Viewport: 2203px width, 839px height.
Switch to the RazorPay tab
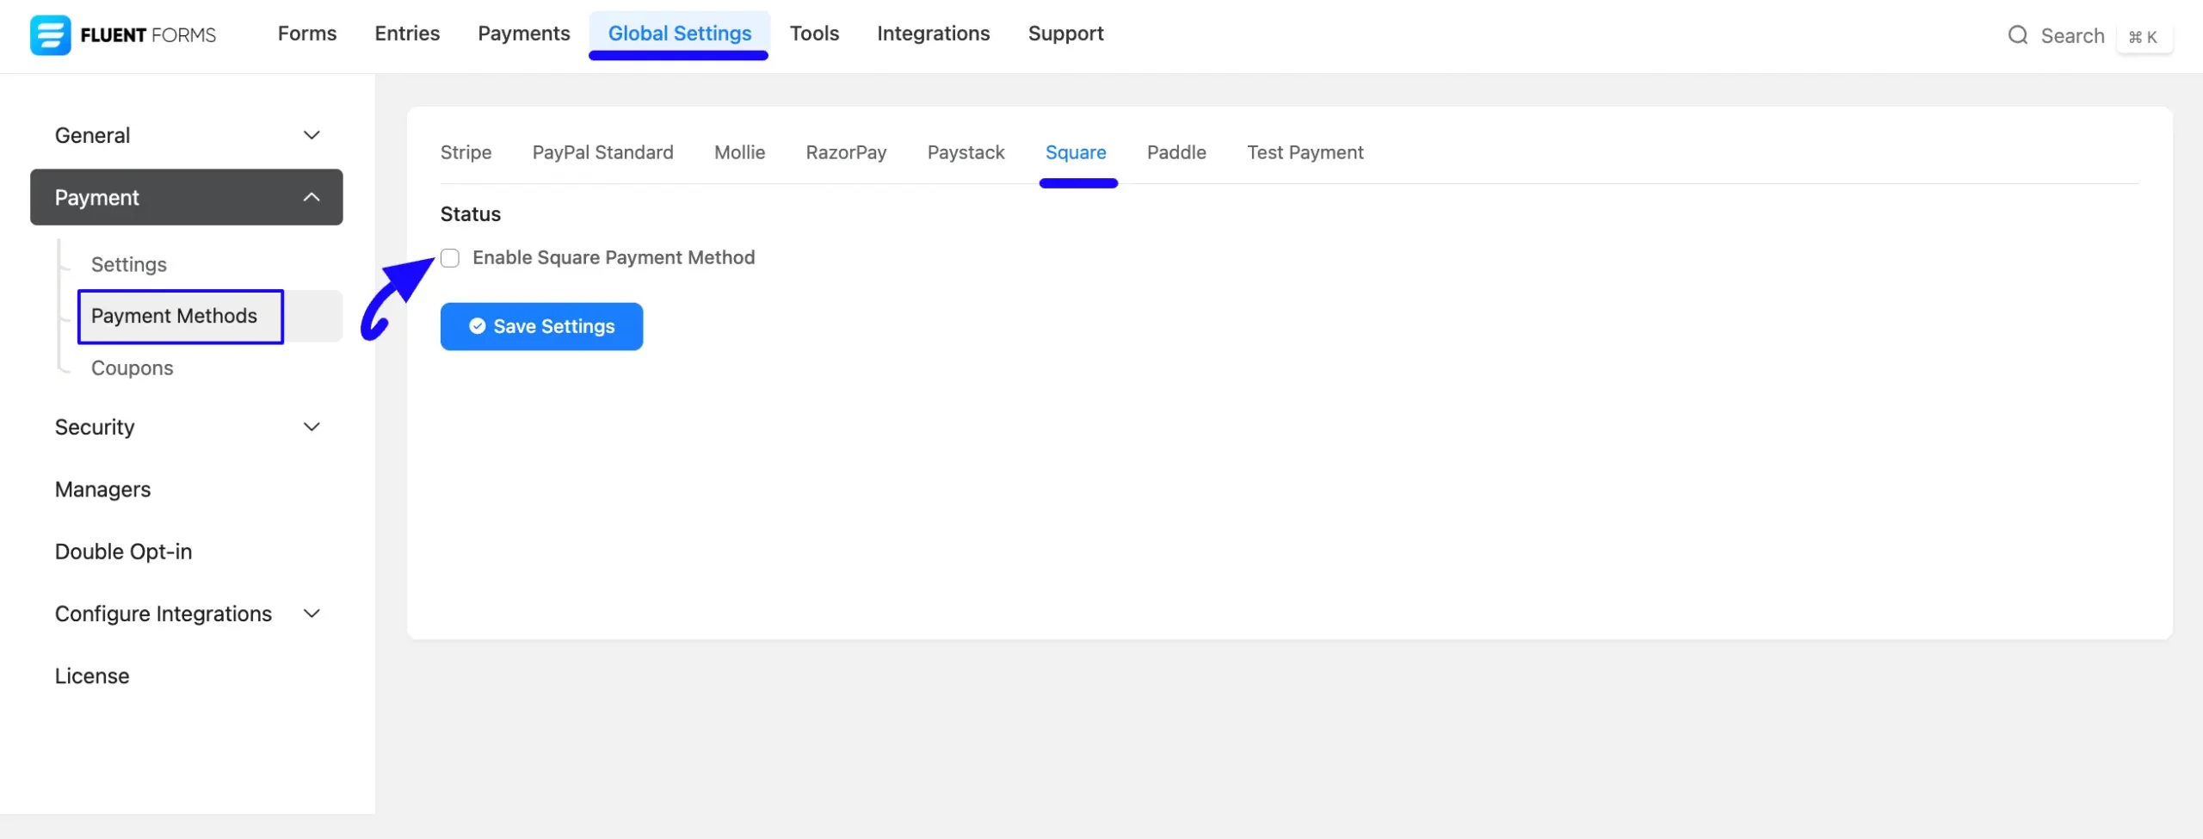coord(846,152)
